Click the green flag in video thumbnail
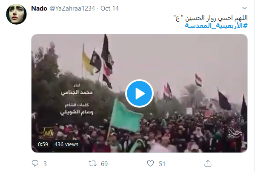 (x=126, y=116)
